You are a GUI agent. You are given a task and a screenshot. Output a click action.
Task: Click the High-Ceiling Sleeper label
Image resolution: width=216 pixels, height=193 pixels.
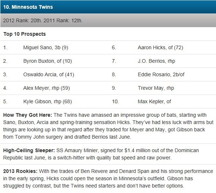click(x=29, y=150)
